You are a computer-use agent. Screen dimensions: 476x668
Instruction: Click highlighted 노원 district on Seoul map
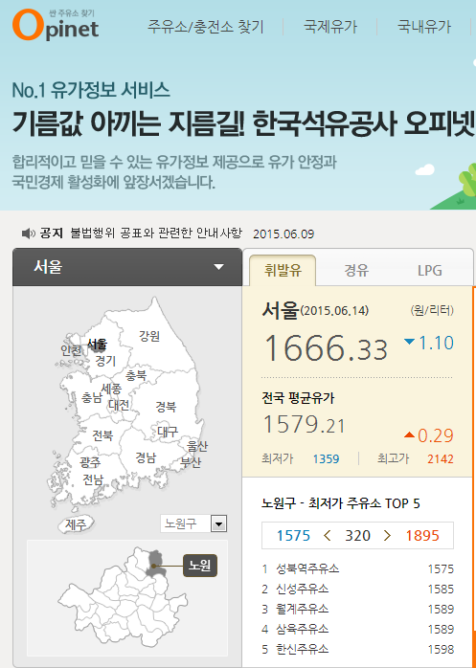pyautogui.click(x=154, y=563)
